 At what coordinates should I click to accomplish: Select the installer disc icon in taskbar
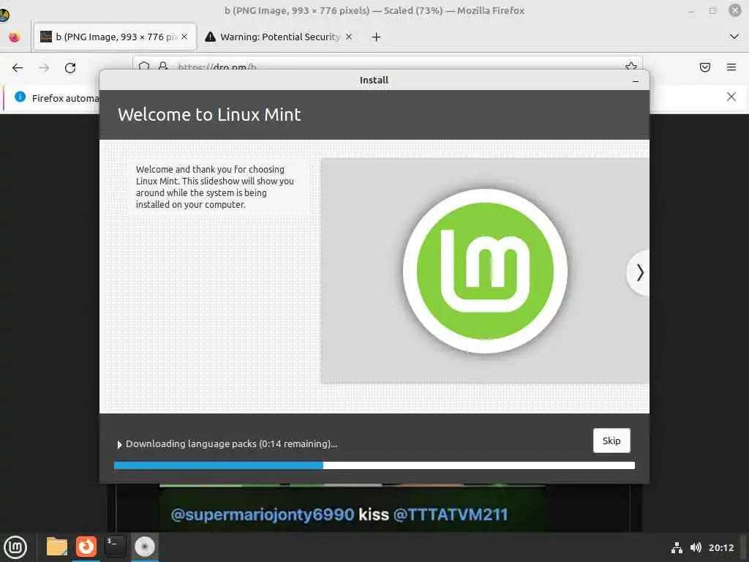coord(144,547)
